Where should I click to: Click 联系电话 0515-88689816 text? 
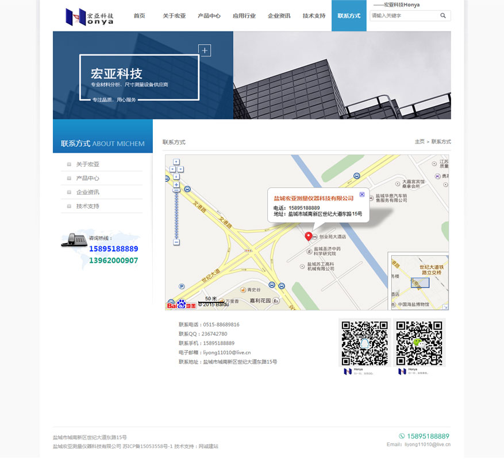click(x=209, y=325)
